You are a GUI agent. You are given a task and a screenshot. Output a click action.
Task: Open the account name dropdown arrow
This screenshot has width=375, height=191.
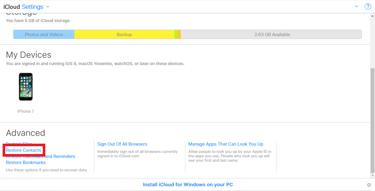pos(357,6)
